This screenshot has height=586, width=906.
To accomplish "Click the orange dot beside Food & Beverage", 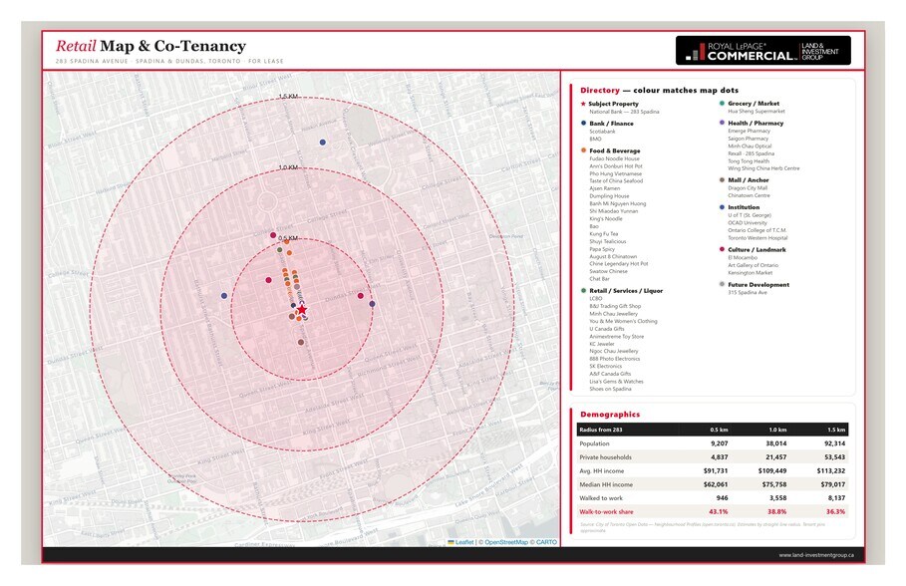I will [x=583, y=150].
